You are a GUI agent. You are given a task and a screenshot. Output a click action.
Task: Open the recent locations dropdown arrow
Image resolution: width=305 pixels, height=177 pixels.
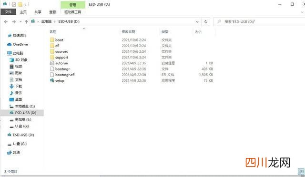[20, 22]
